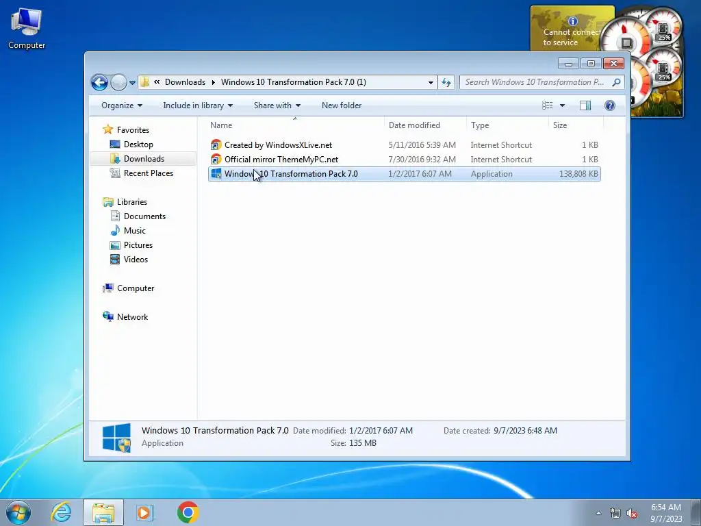Click the greyed forward navigation arrow
This screenshot has width=701, height=526.
[x=118, y=82]
